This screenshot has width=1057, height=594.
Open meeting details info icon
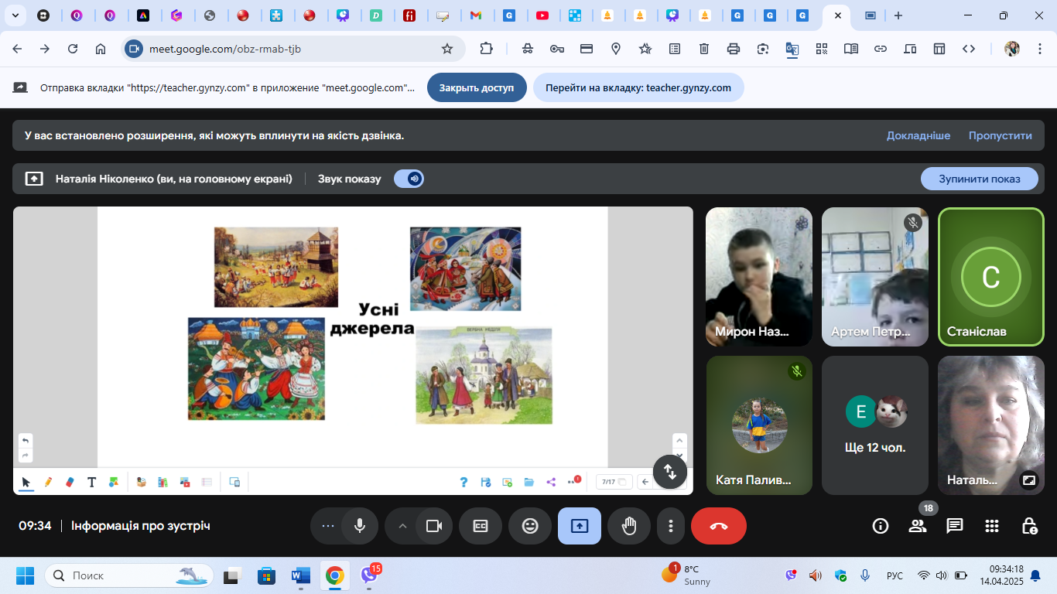pos(880,526)
